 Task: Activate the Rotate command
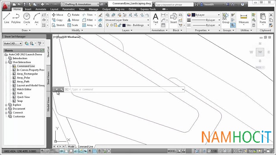click(73, 15)
